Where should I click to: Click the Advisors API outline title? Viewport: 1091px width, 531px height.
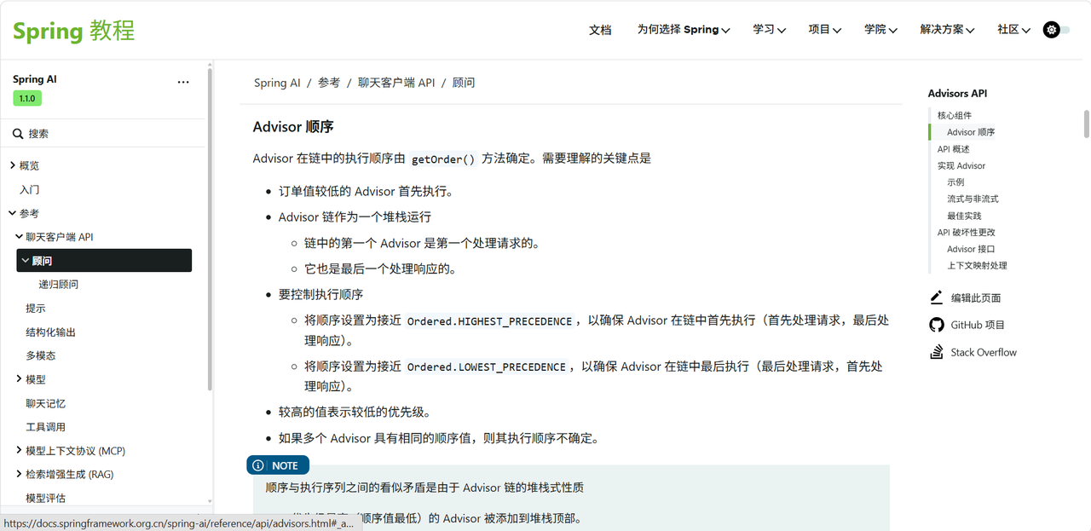(x=957, y=94)
